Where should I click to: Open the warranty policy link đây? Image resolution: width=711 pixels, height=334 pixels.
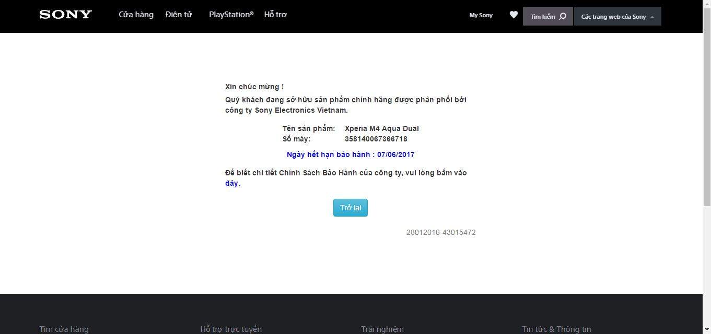point(231,183)
